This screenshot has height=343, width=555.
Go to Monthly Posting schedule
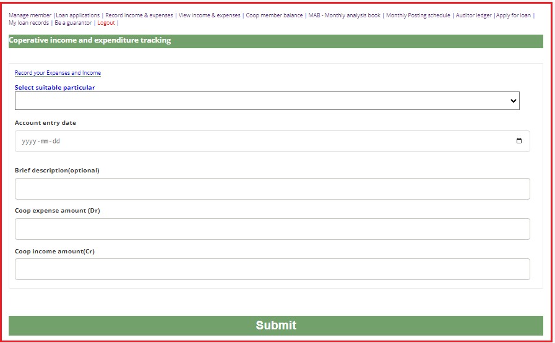418,15
